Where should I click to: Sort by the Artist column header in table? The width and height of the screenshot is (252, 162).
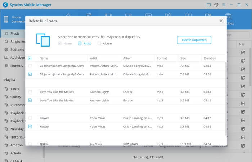(x=94, y=58)
